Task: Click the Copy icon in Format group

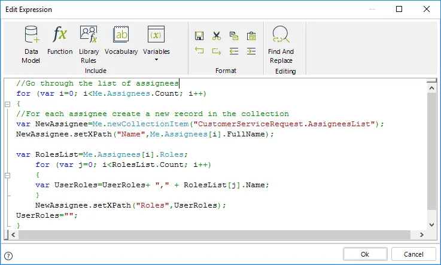Action: pyautogui.click(x=234, y=36)
